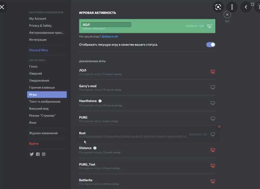Click the ИГРОВАЯ АКТИВНОСТЬ heading
260x189 pixels.
coord(97,13)
